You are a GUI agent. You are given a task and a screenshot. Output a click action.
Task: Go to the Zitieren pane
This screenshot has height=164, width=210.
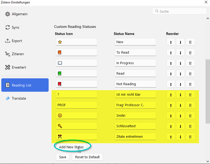pyautogui.click(x=25, y=54)
